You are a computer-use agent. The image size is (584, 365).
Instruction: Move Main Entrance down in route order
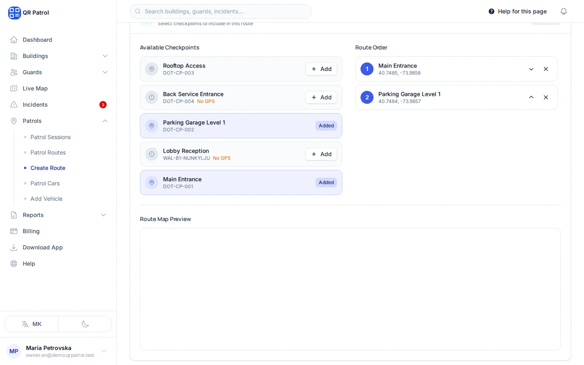531,69
